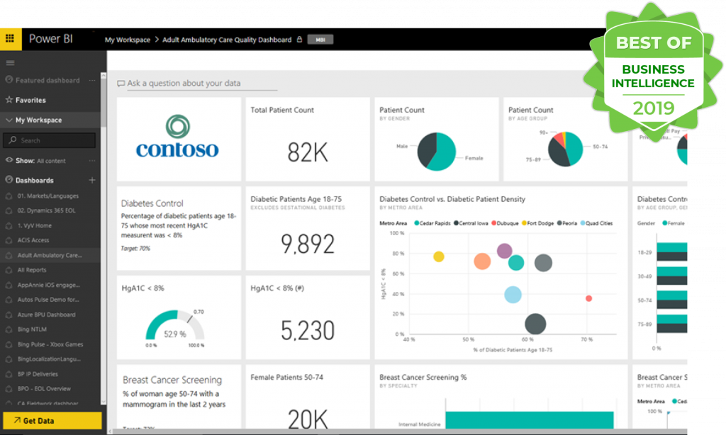Viewport: 726px width, 435px height.
Task: Open the app launcher waffle icon
Action: [10, 39]
